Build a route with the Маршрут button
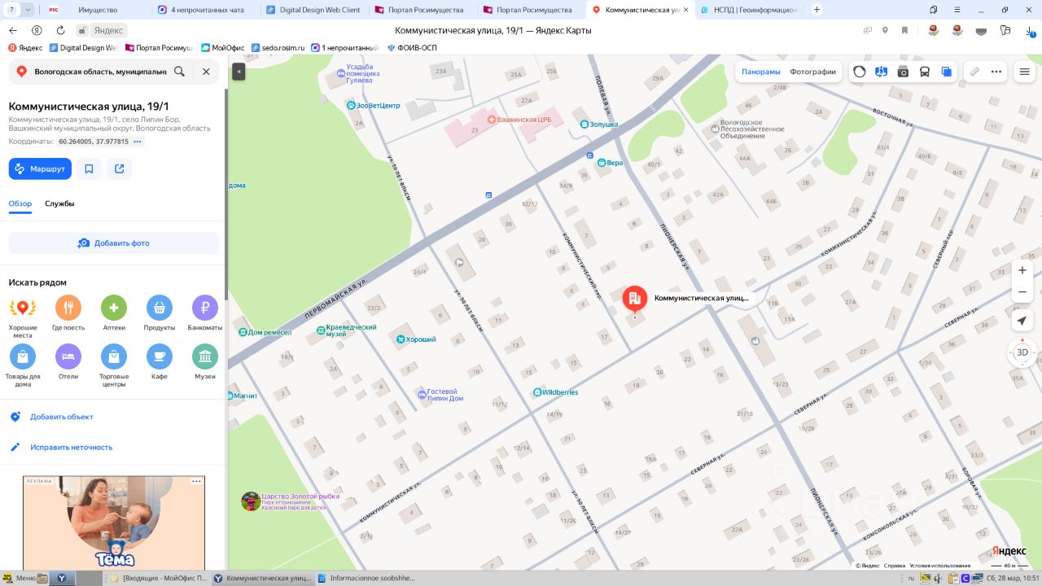The height and width of the screenshot is (586, 1042). pyautogui.click(x=40, y=168)
